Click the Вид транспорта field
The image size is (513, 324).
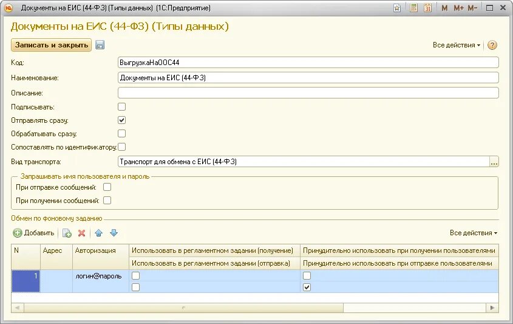[304, 162]
